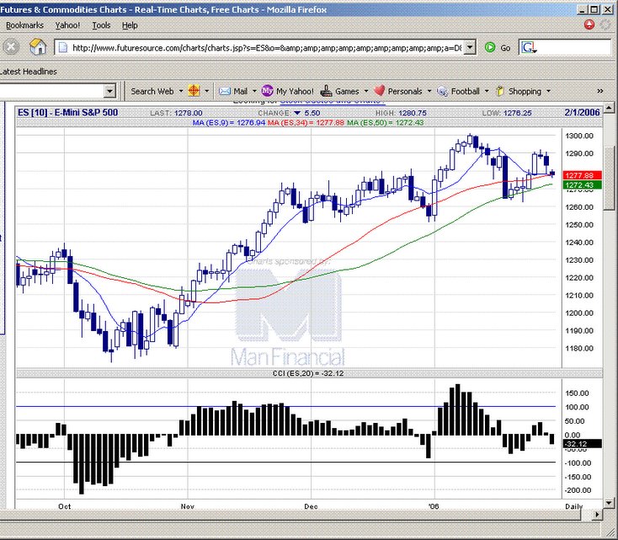Image resolution: width=618 pixels, height=540 pixels.
Task: Click inside the URL address field
Action: 266,48
